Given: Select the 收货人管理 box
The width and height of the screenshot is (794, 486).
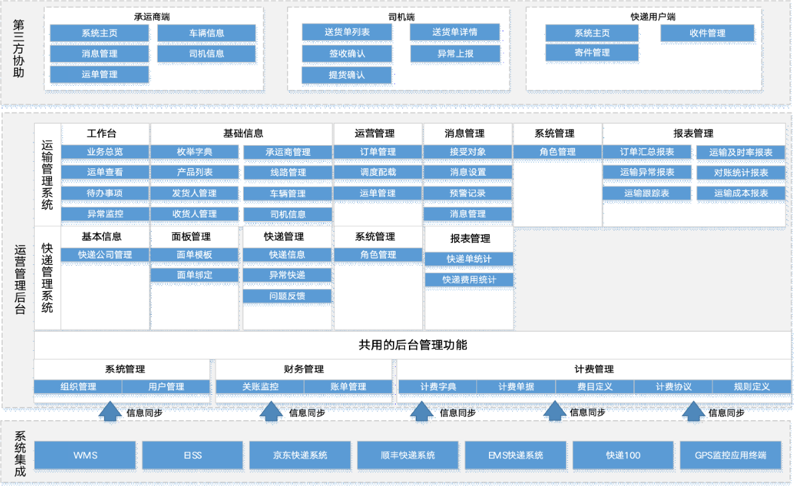Looking at the screenshot, I should (x=195, y=214).
